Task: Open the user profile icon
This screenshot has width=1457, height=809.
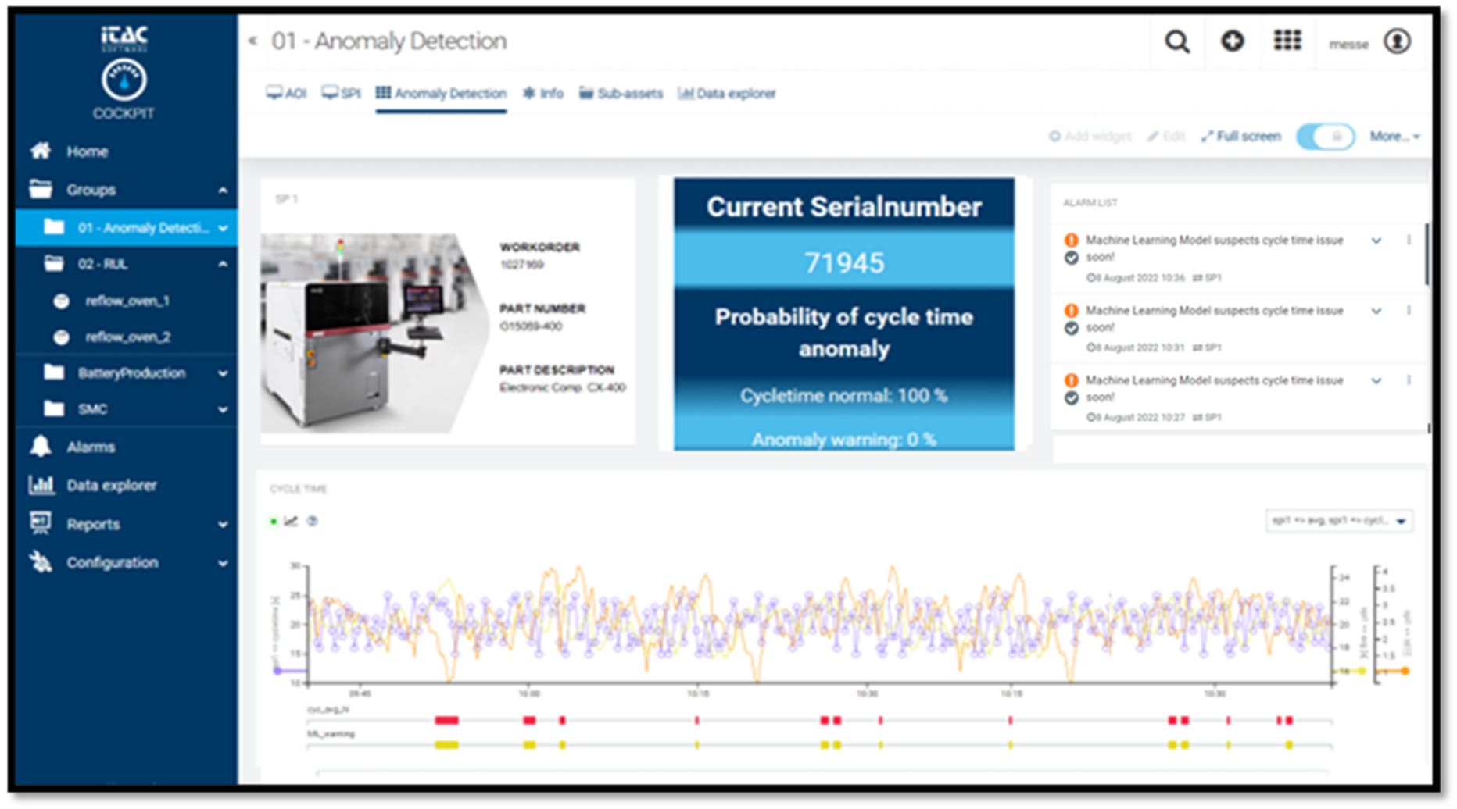Action: pyautogui.click(x=1398, y=43)
